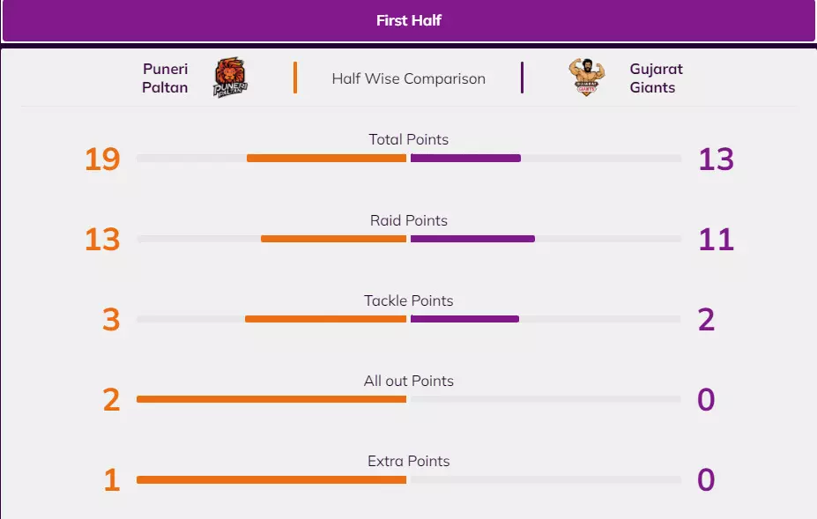Viewport: 817px width, 519px height.
Task: Click the purple Tackle Points bar
Action: click(x=464, y=319)
